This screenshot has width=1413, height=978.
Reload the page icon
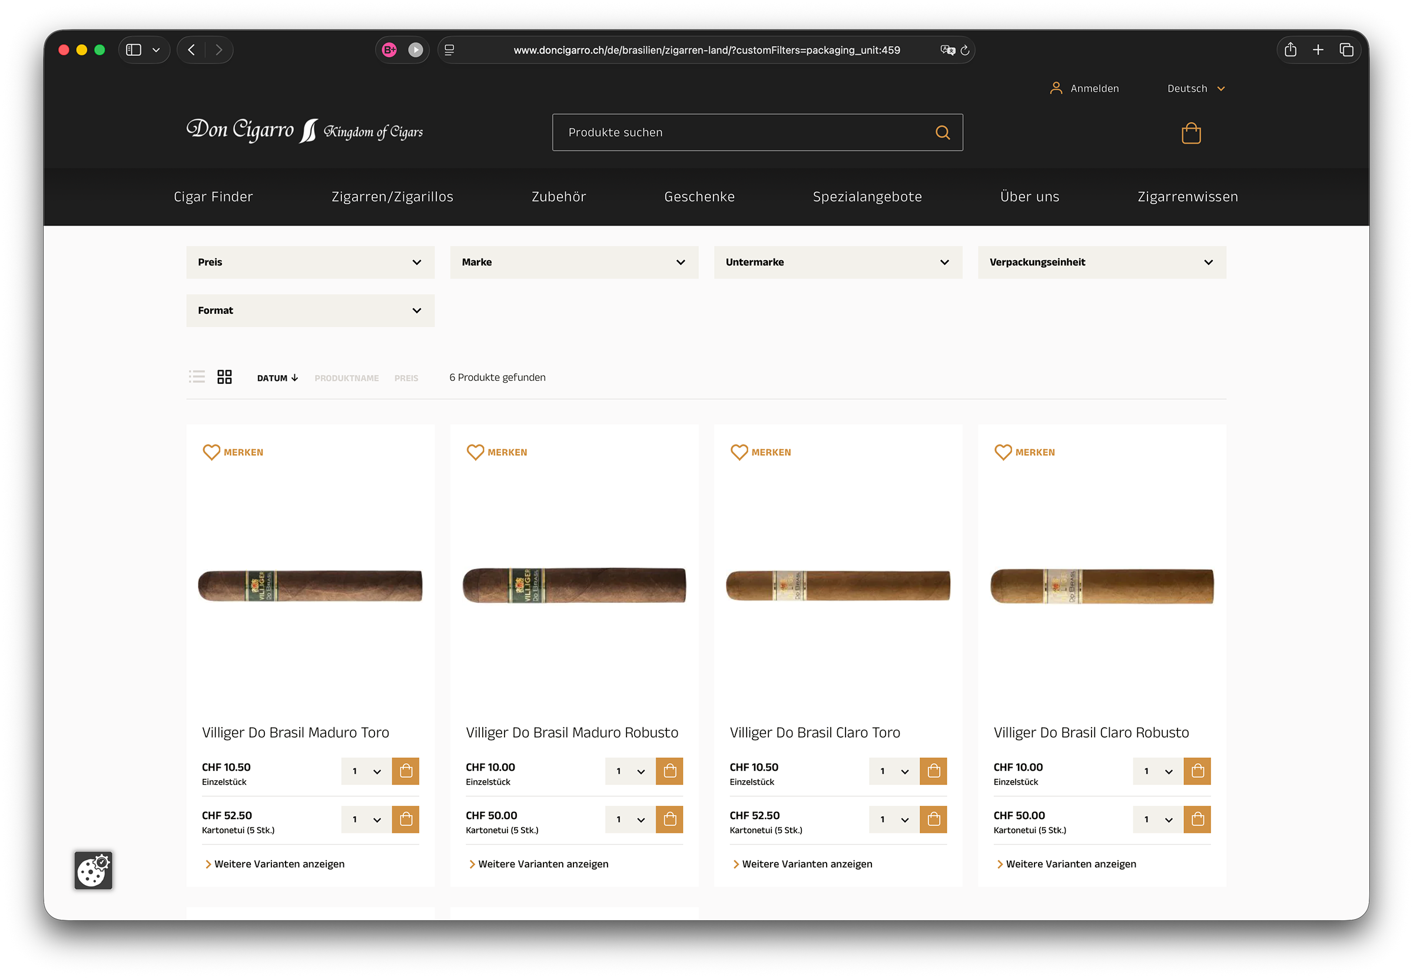[964, 50]
